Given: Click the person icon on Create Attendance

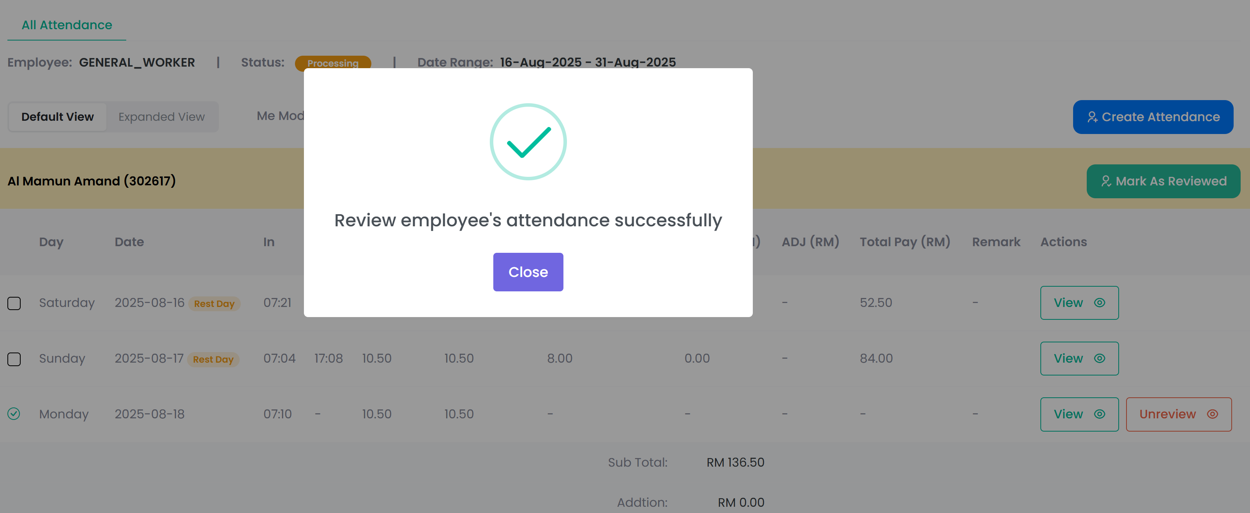Looking at the screenshot, I should 1092,117.
